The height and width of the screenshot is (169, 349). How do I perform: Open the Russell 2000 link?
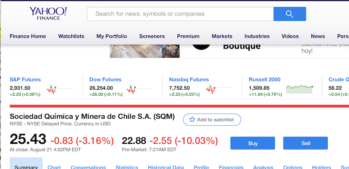265,79
